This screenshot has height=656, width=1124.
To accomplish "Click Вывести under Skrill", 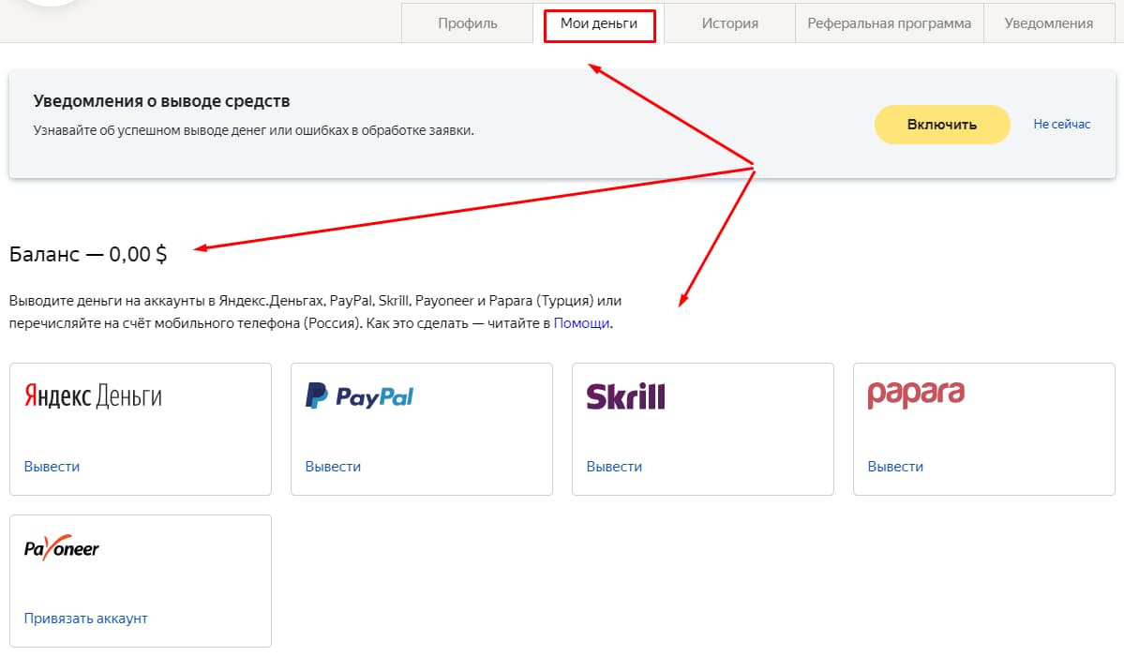I will (614, 467).
